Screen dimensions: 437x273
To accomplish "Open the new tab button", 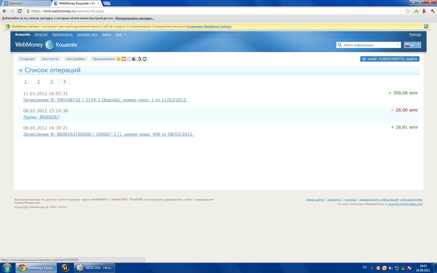I will coord(107,3).
